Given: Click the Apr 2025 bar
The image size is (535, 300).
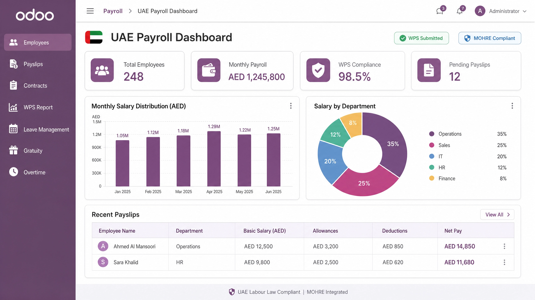Looking at the screenshot, I should [x=214, y=159].
